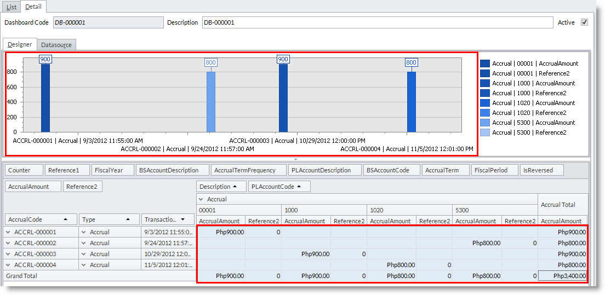Click the light blue 800 bar for ACCRL-000002
This screenshot has width=605, height=295.
click(x=211, y=101)
